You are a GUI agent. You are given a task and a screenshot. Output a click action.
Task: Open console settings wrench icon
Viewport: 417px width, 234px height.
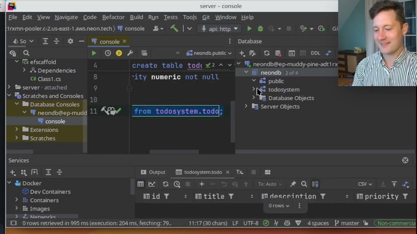[x=130, y=53]
